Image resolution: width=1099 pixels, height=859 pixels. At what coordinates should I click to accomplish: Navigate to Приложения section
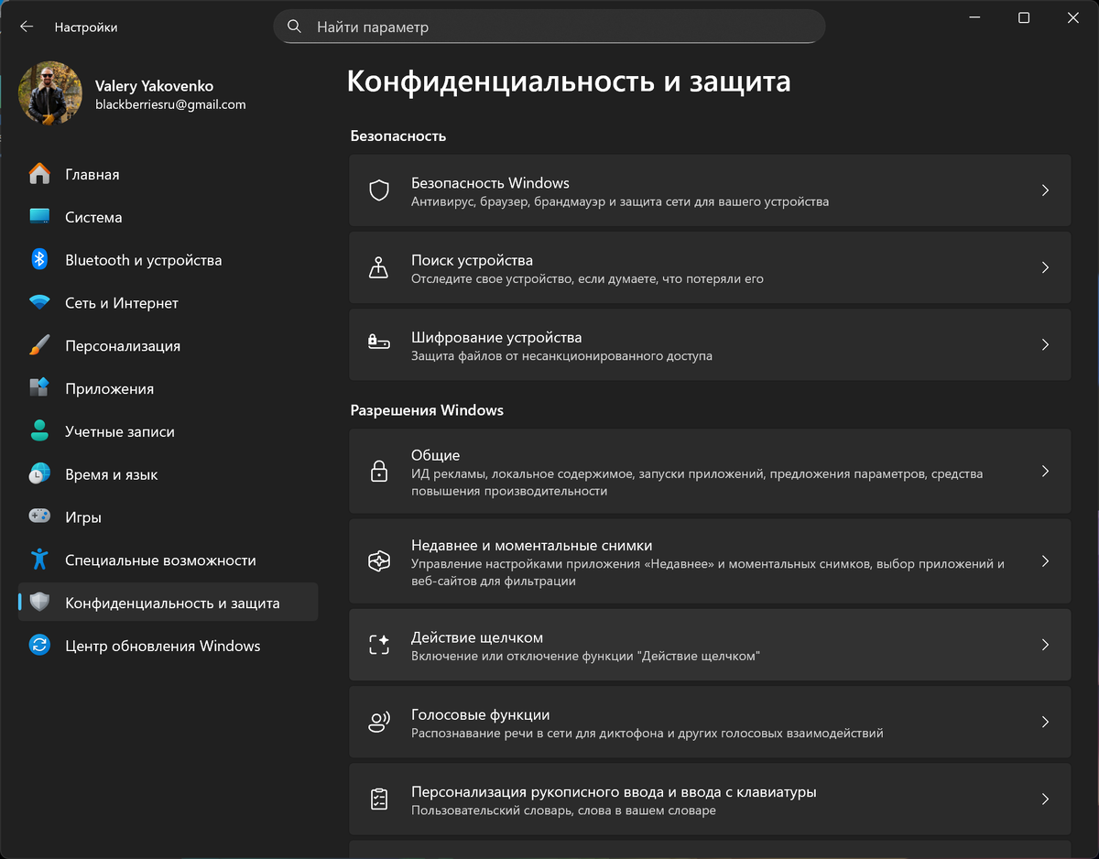tap(169, 388)
